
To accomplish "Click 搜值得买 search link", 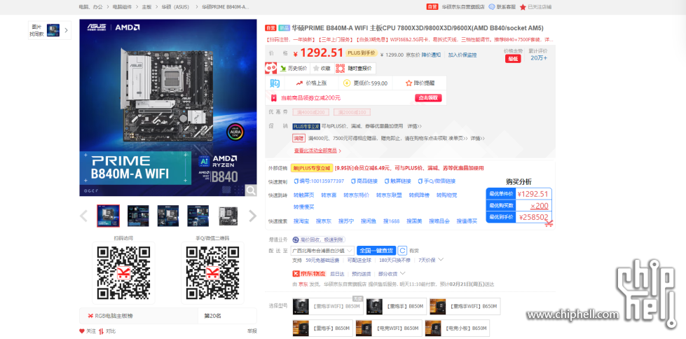I will click(x=467, y=221).
